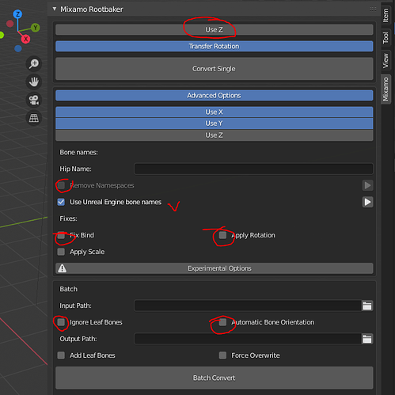Run the play button next to Unreal bone names

click(x=367, y=202)
